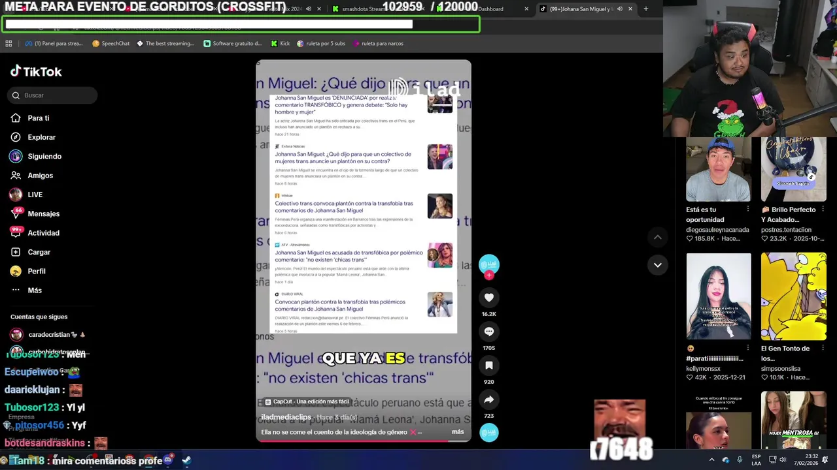Click Cuentas que sigues heading
Viewport: 837px width, 470px height.
tap(39, 317)
